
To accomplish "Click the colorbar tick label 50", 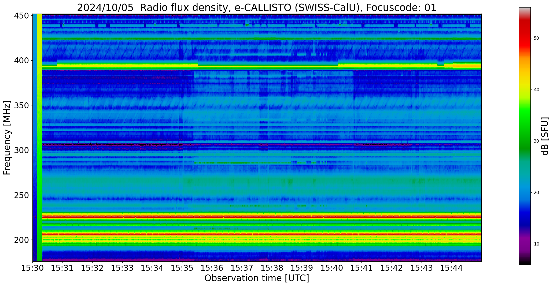I will pyautogui.click(x=536, y=38).
